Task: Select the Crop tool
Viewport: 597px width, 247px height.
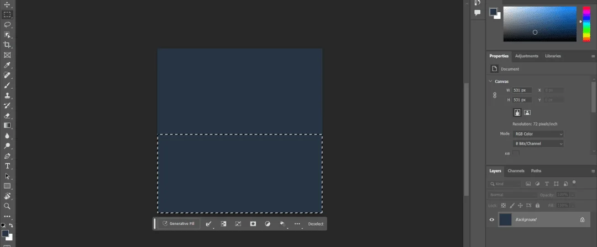Action: point(7,45)
